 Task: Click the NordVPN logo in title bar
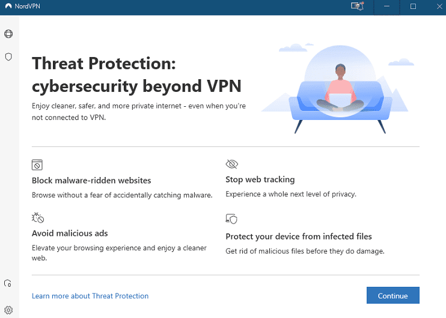(7, 7)
